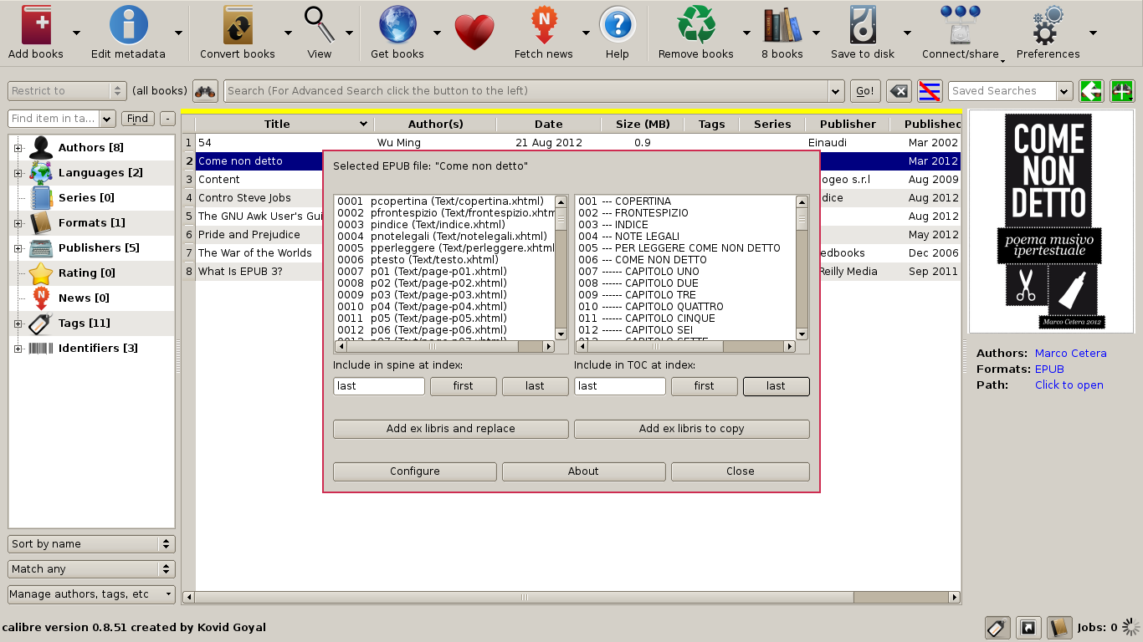The width and height of the screenshot is (1143, 642).
Task: Click the Save to disk icon
Action: point(863,25)
